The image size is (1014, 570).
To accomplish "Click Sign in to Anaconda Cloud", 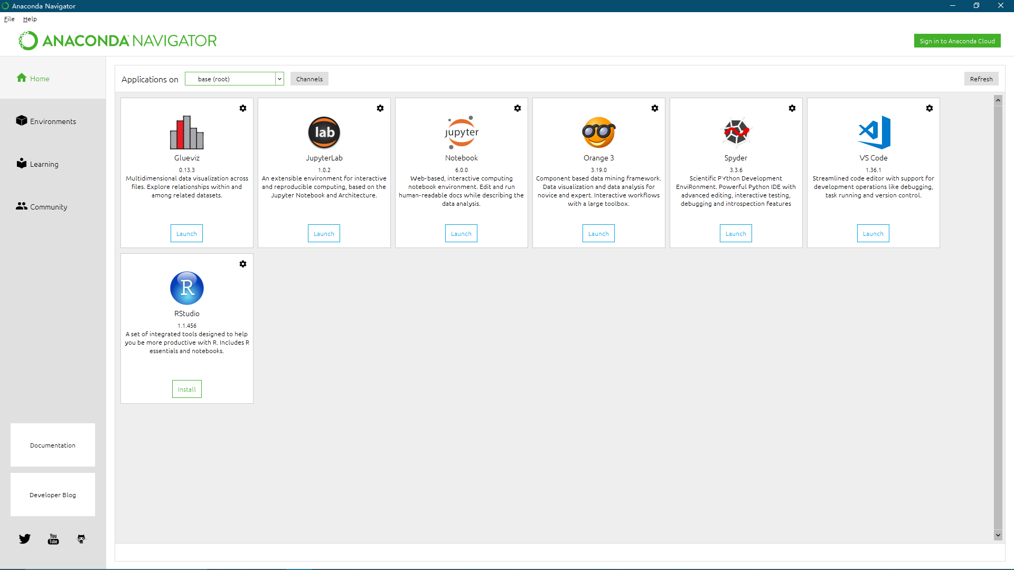I will 957,41.
